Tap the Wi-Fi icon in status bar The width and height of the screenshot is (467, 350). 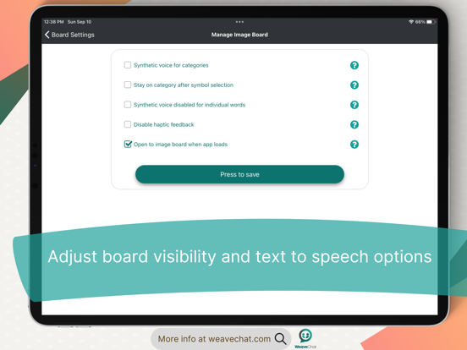411,22
